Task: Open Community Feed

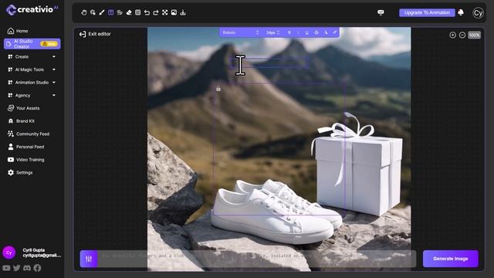Action: [29, 134]
